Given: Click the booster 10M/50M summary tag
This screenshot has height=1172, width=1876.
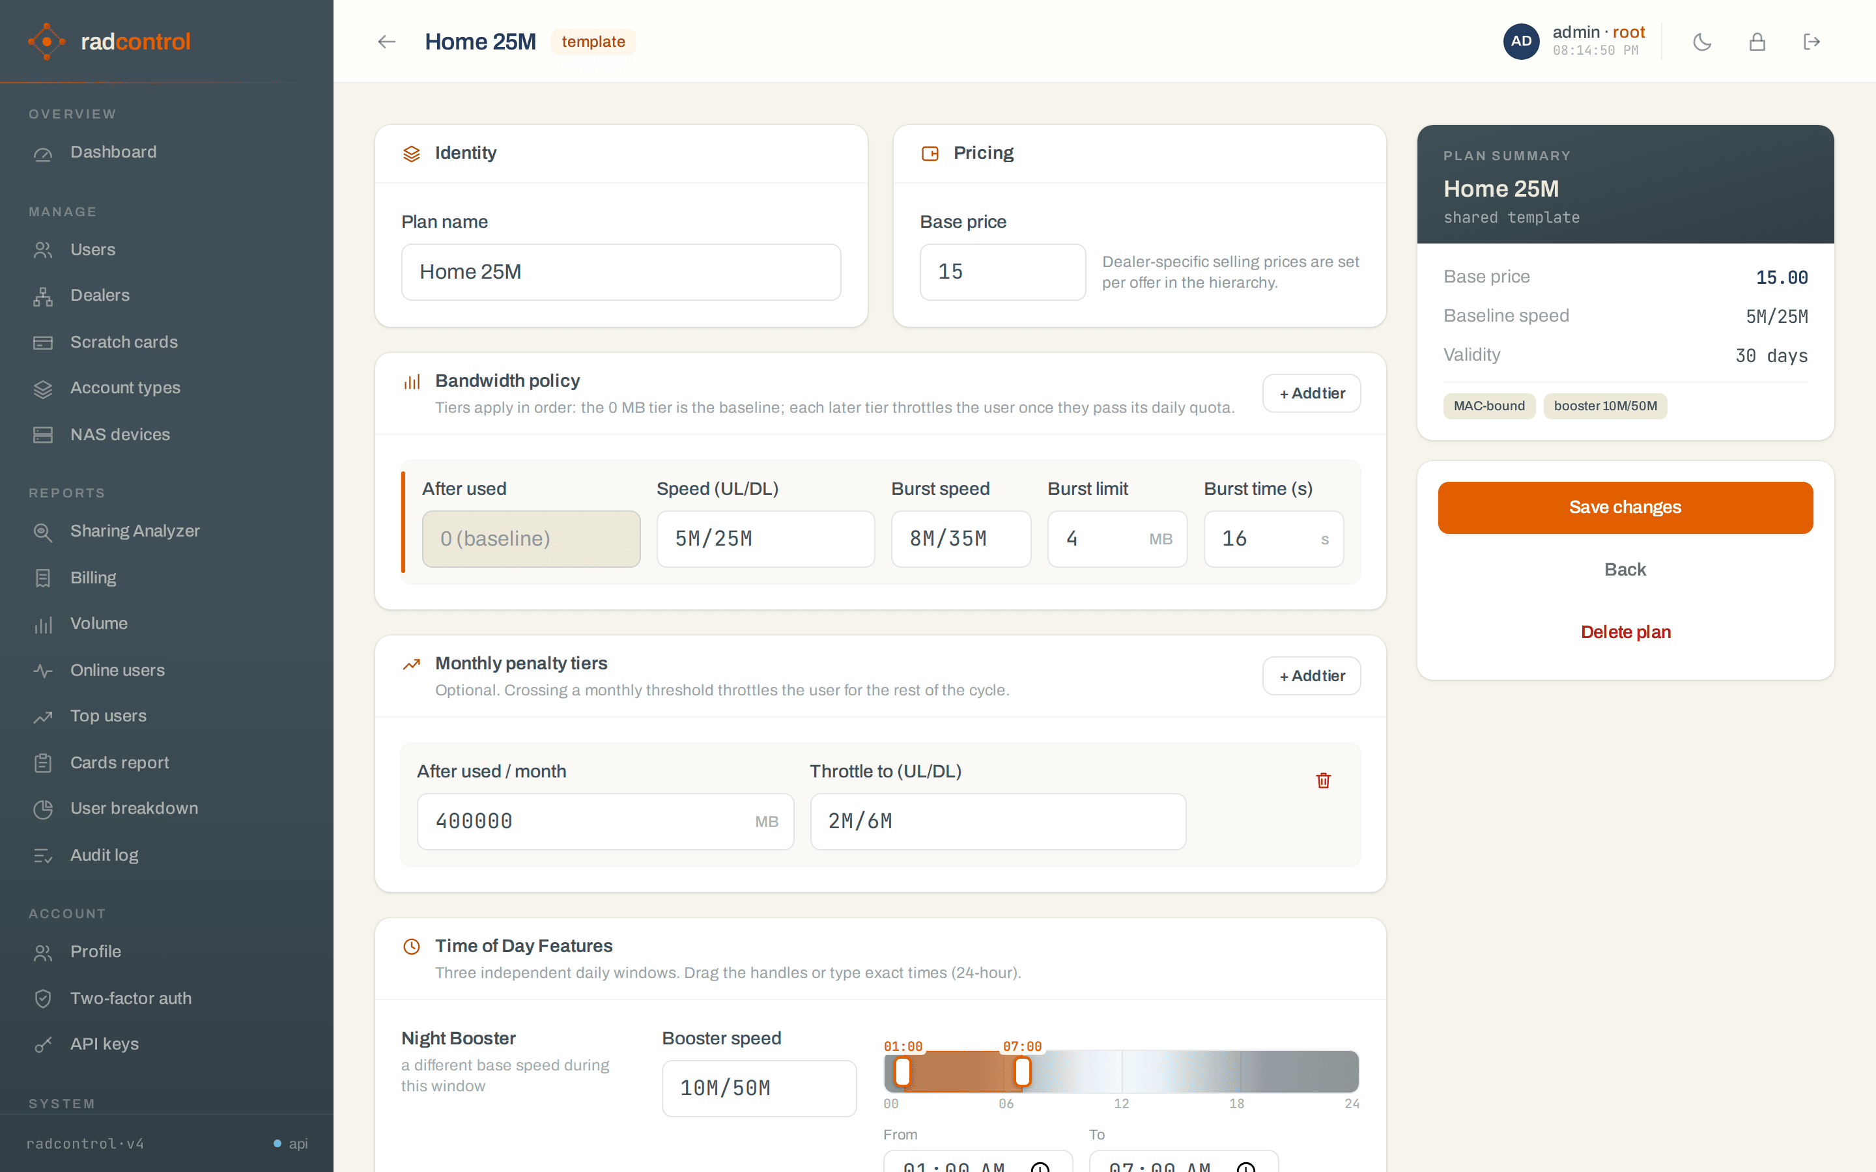Looking at the screenshot, I should point(1606,406).
